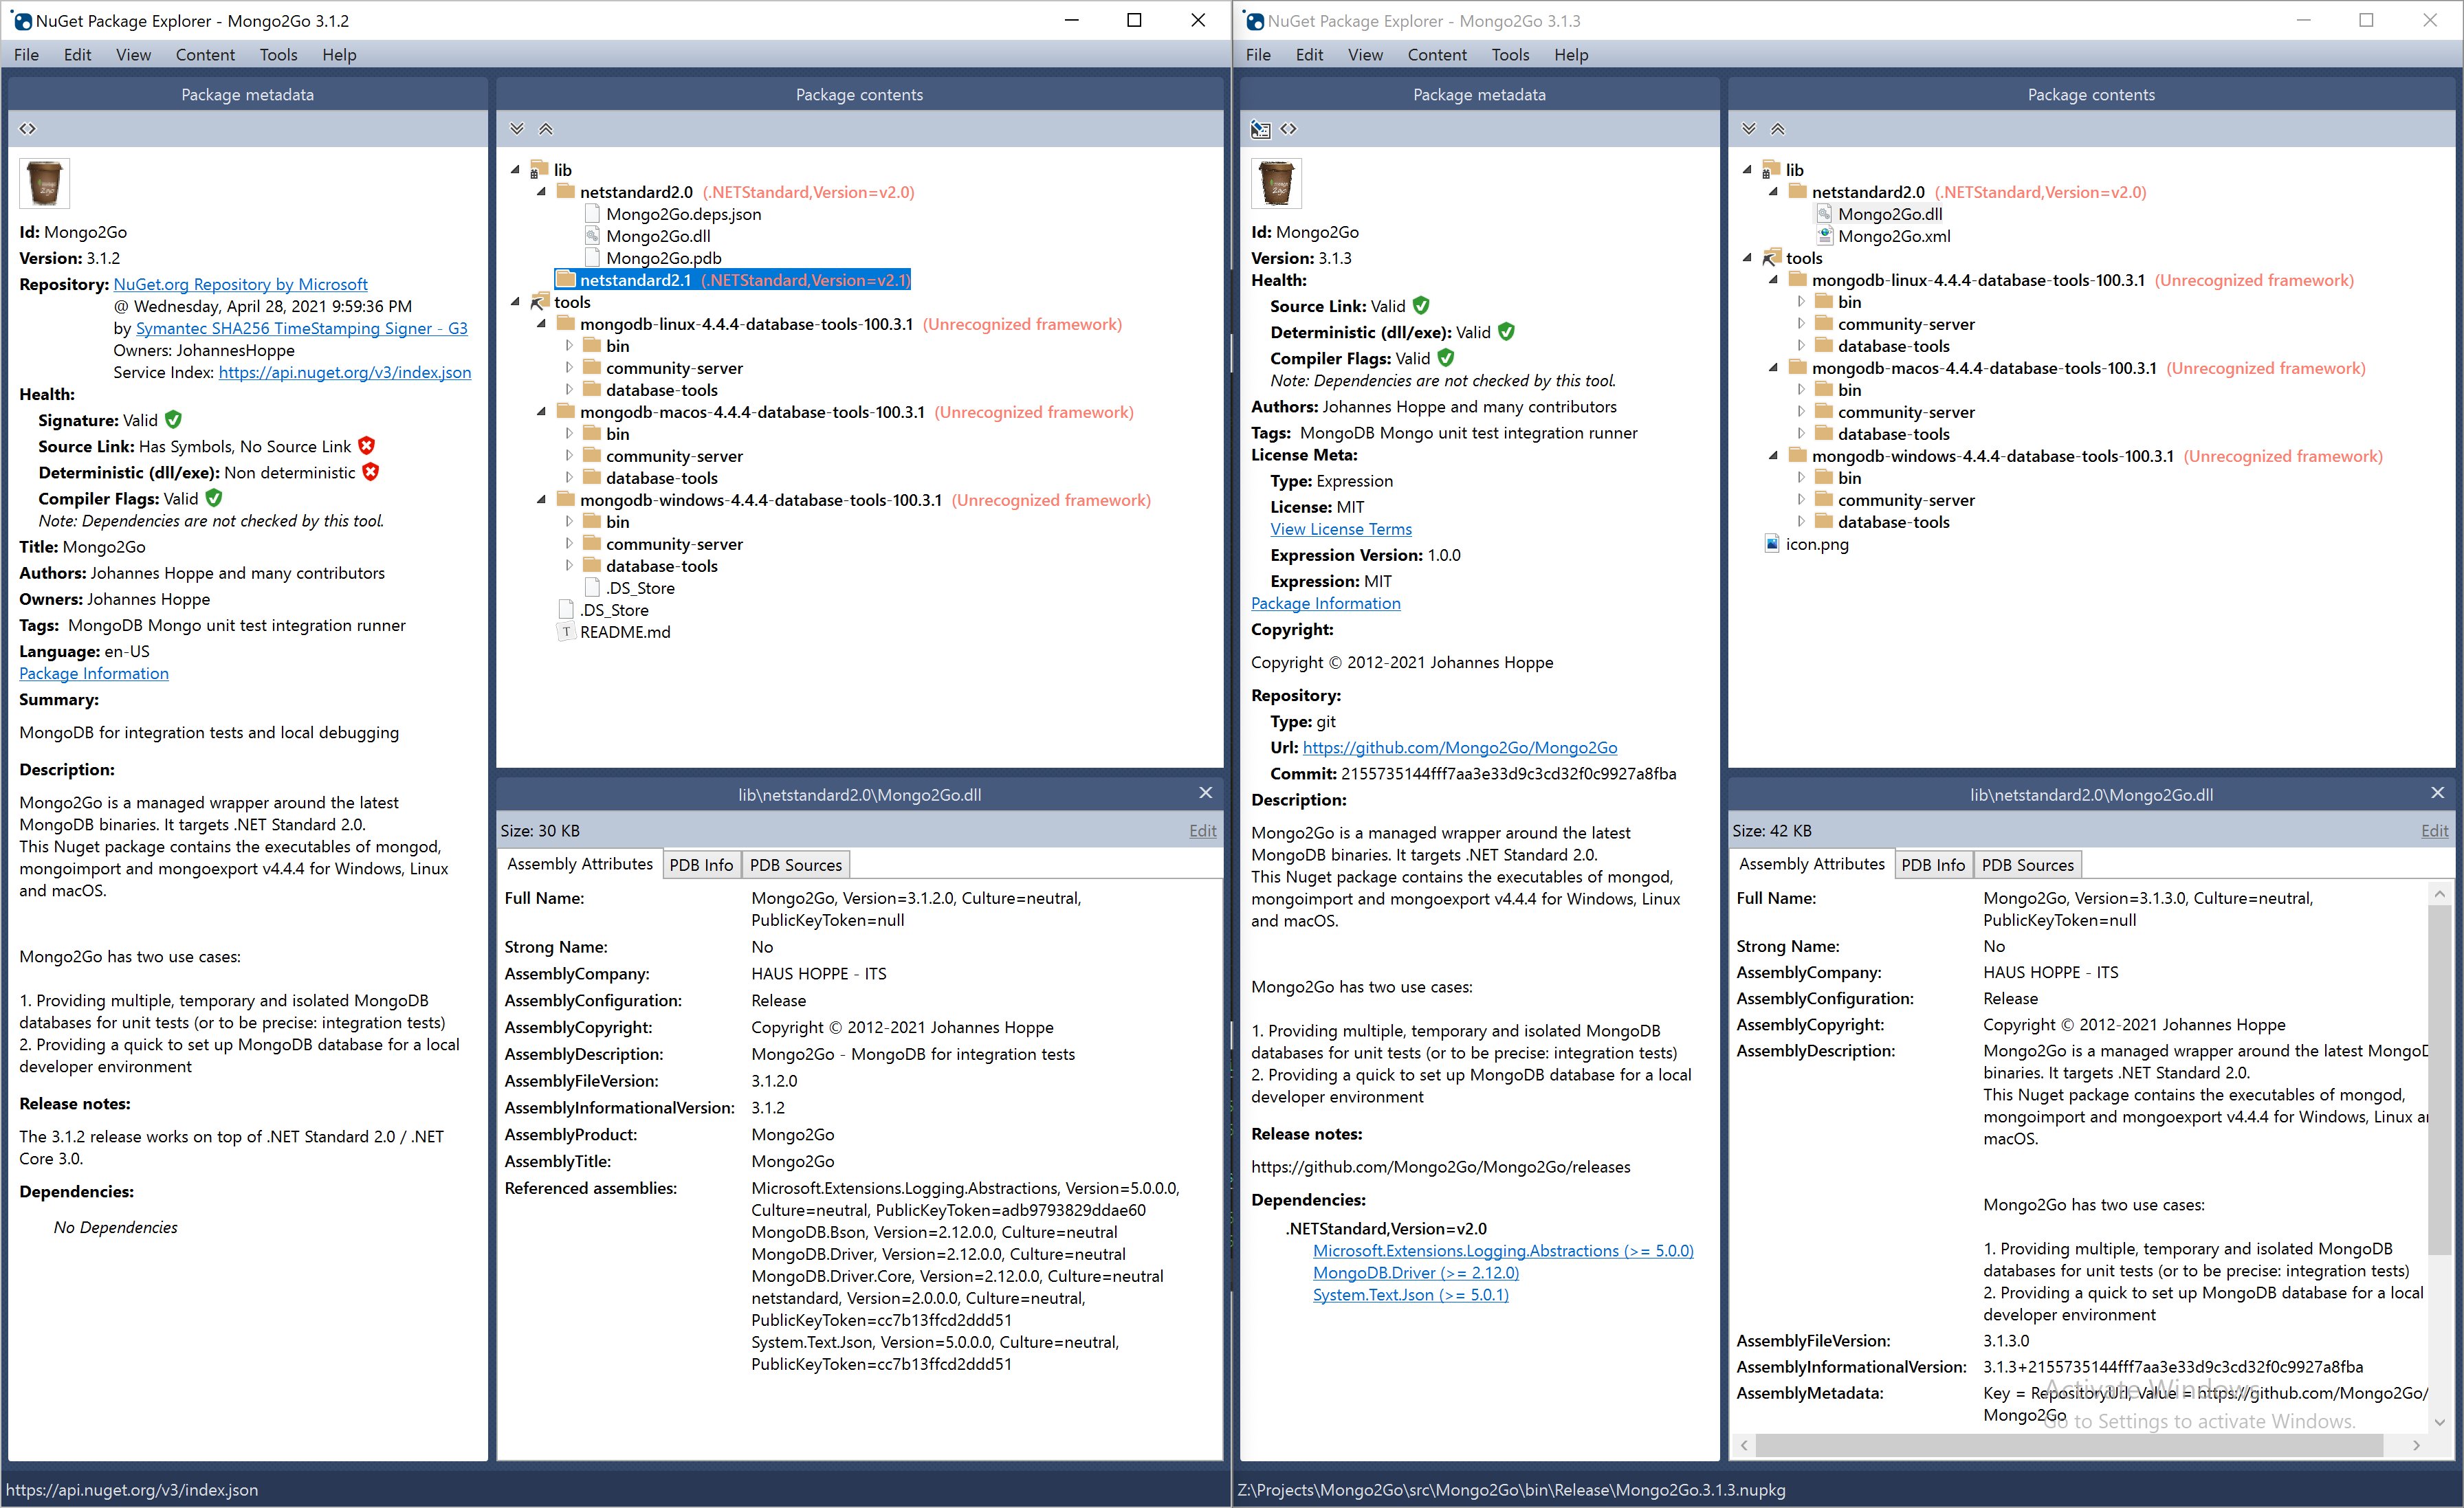Click the Signature Valid check icon
Viewport: 2464px width, 1508px height.
tap(173, 419)
